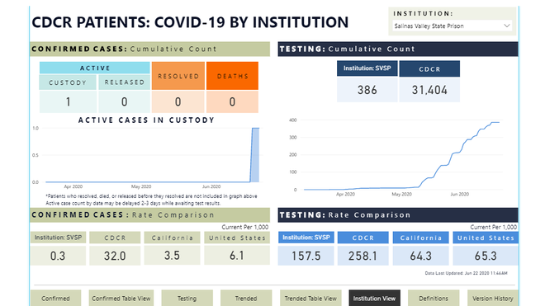
Task: Open the Salinas Valley State Prison selector
Action: click(453, 26)
